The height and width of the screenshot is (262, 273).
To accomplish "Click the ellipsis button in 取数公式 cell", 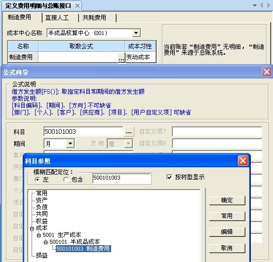I will (121, 58).
